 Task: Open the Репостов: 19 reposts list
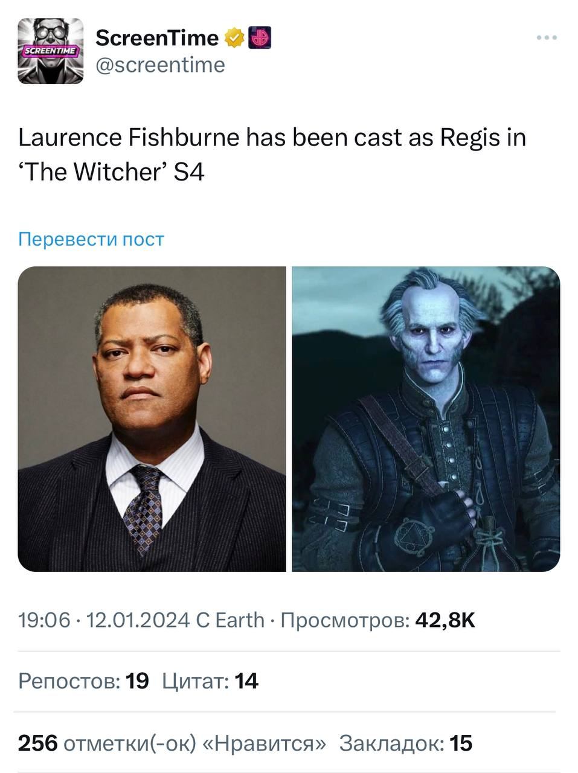click(83, 681)
